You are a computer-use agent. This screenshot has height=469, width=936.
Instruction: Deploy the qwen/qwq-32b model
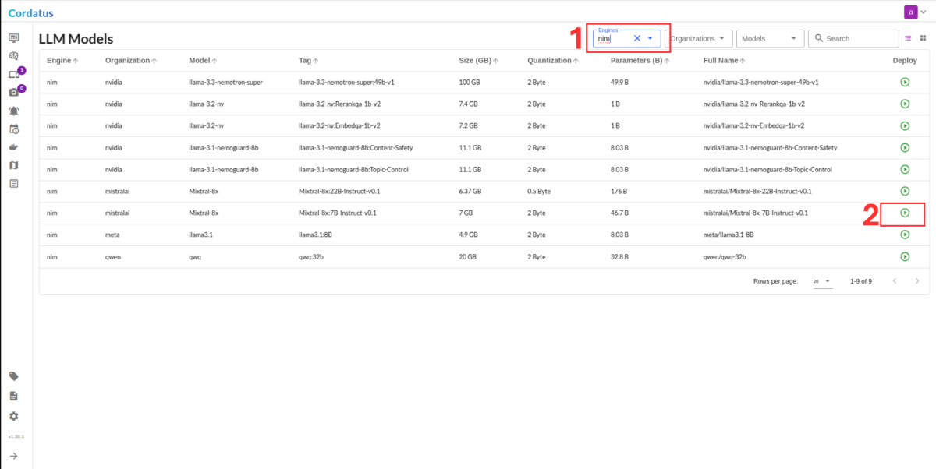click(x=905, y=256)
